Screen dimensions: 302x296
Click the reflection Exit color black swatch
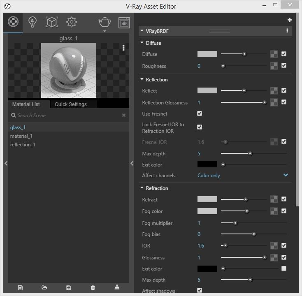[207, 164]
